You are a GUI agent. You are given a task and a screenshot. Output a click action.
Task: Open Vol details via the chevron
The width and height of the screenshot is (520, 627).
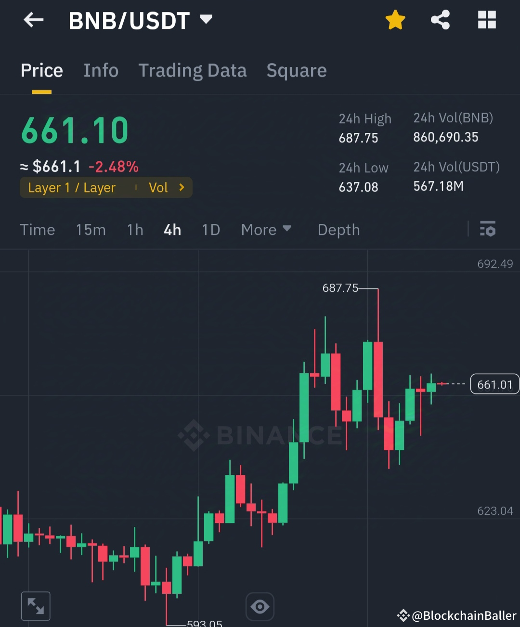click(181, 187)
